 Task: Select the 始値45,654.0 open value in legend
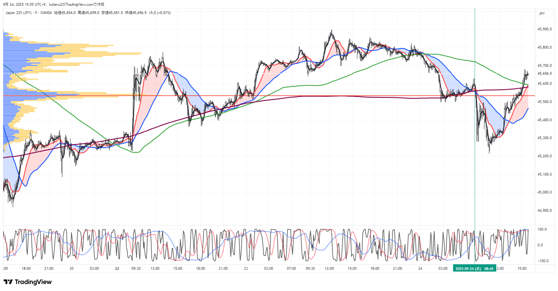tap(65, 13)
